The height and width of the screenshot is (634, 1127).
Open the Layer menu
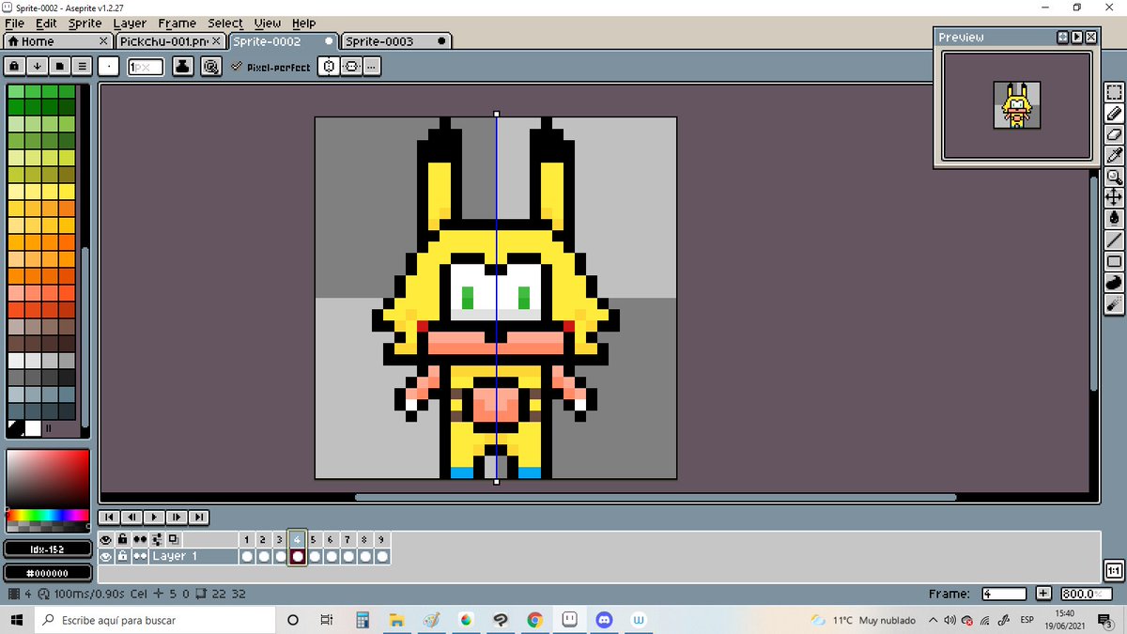pyautogui.click(x=130, y=23)
